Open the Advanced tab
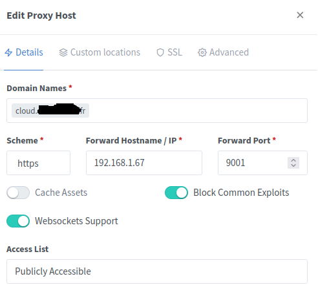The height and width of the screenshot is (296, 318). (223, 52)
